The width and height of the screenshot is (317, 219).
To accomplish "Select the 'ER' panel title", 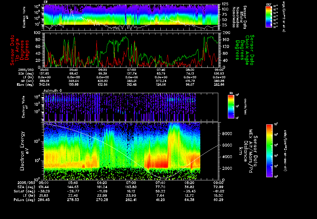I will coord(46,2).
